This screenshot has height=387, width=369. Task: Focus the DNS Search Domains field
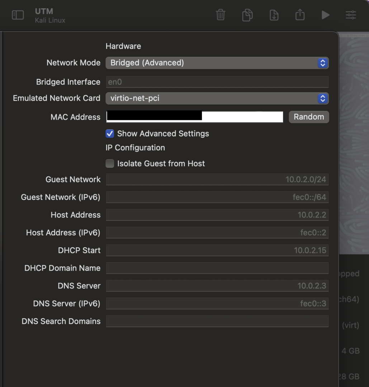click(x=217, y=321)
